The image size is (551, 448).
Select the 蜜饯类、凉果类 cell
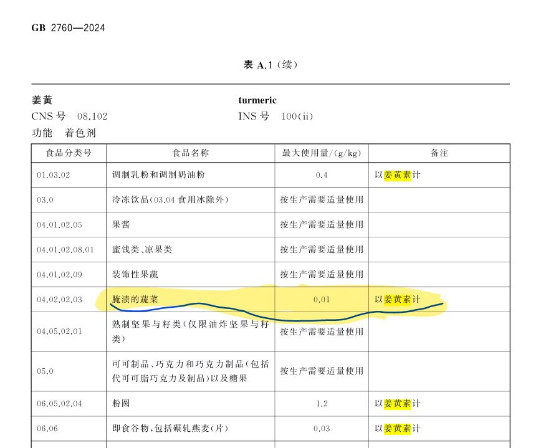point(141,250)
